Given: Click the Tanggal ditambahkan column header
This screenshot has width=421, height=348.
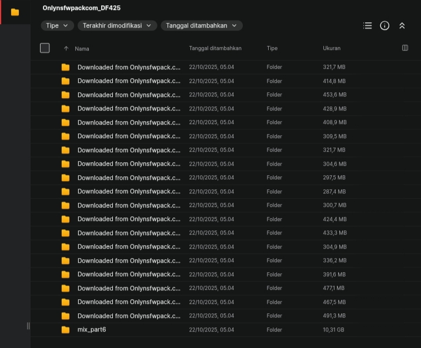Looking at the screenshot, I should click(x=215, y=48).
